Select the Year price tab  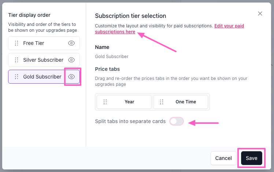(129, 102)
